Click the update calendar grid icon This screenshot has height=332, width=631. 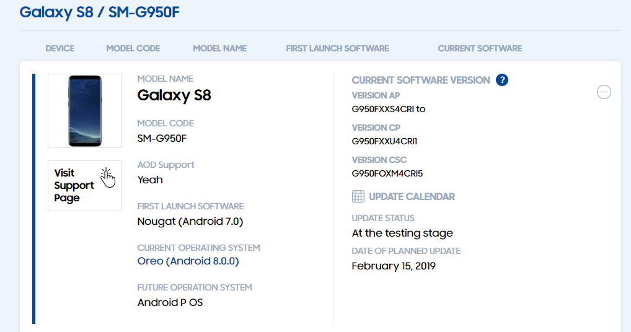tap(358, 196)
